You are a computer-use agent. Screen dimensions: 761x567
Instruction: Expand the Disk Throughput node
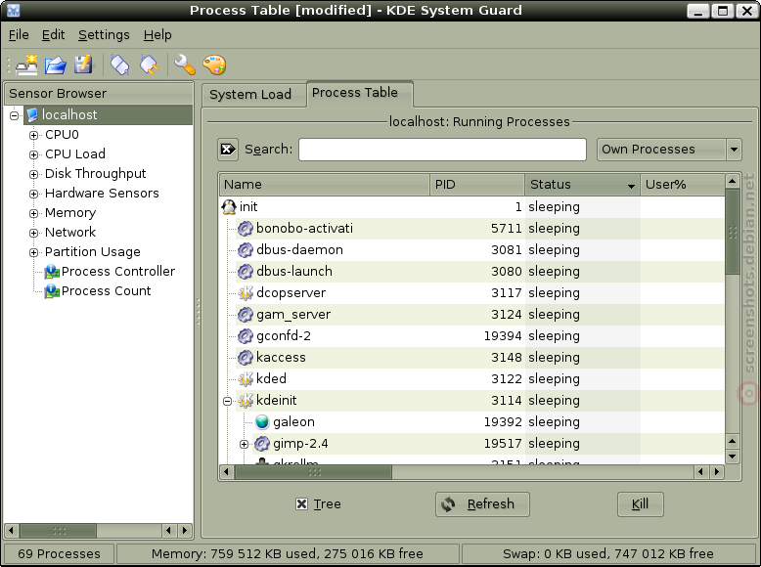(x=33, y=174)
